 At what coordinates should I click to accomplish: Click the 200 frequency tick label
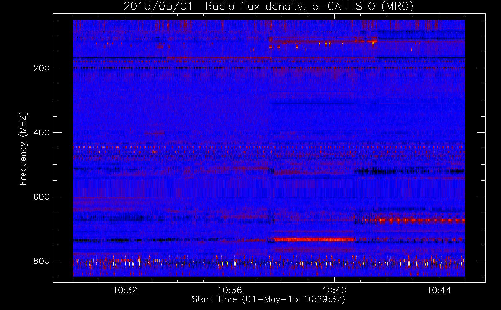click(x=41, y=68)
